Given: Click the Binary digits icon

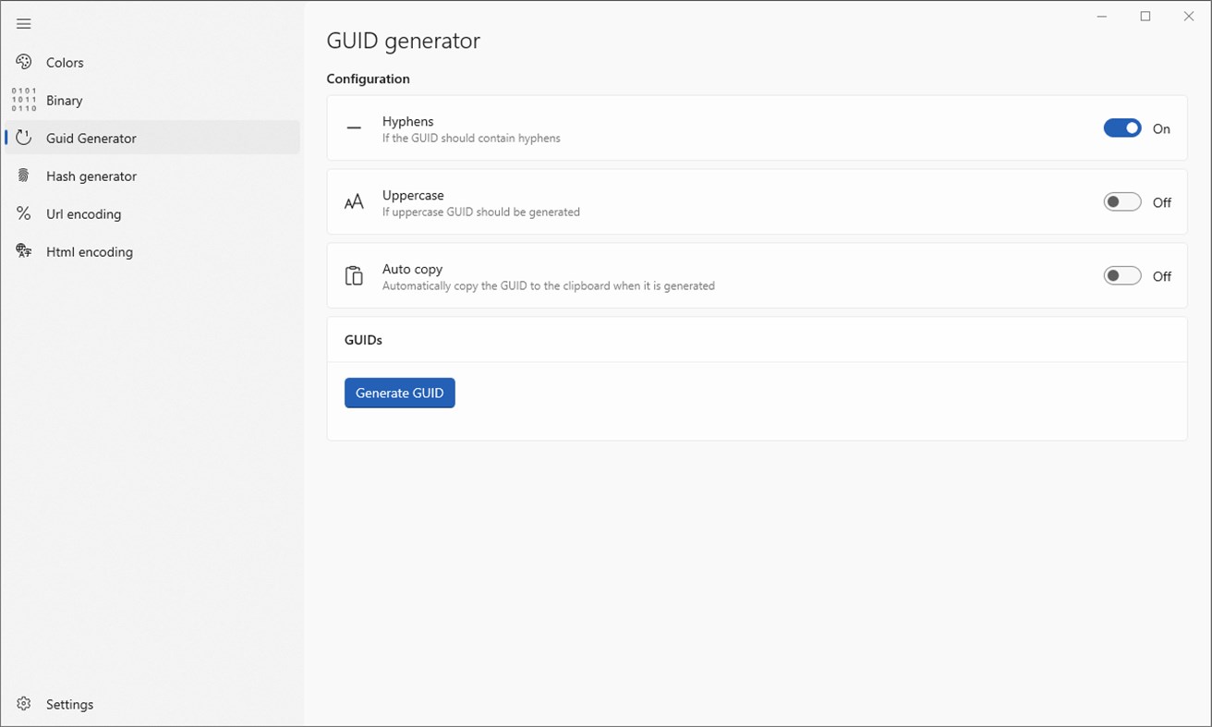Looking at the screenshot, I should [x=24, y=100].
